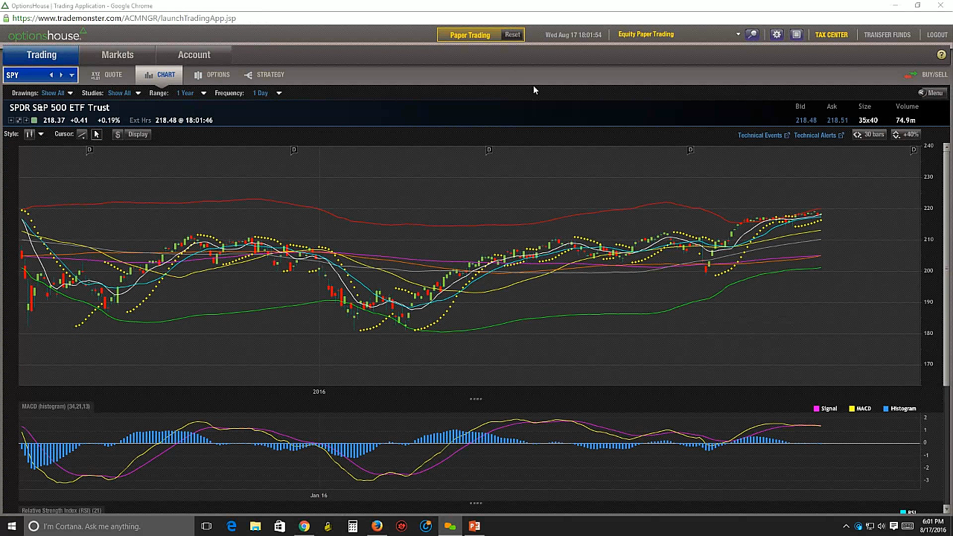Go to next symbol with right arrow

pos(61,74)
